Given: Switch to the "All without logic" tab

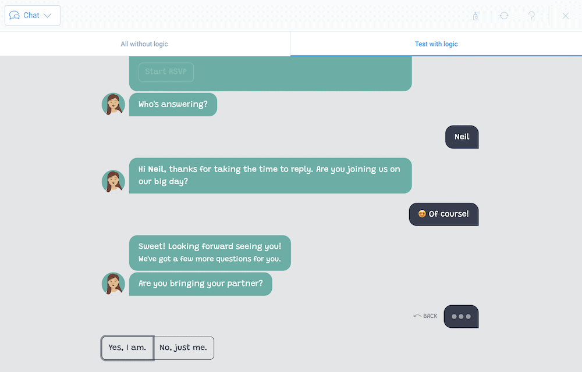Looking at the screenshot, I should click(145, 44).
